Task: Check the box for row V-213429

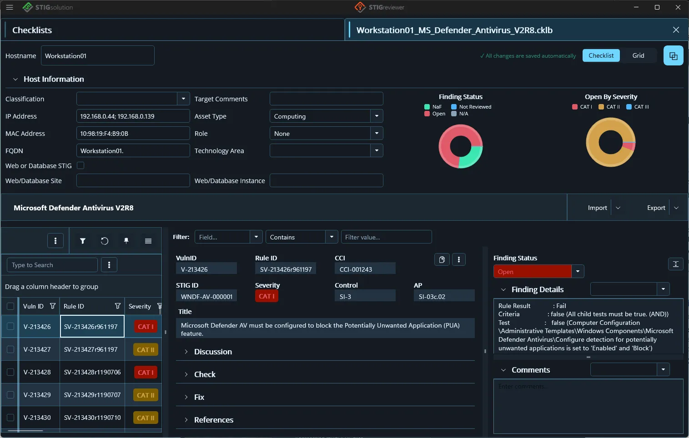Action: tap(10, 395)
